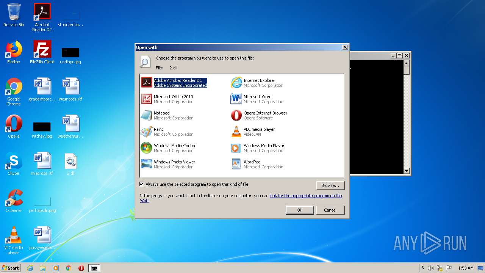
Task: Click the clock showing 1:53 AM
Action: (466, 268)
